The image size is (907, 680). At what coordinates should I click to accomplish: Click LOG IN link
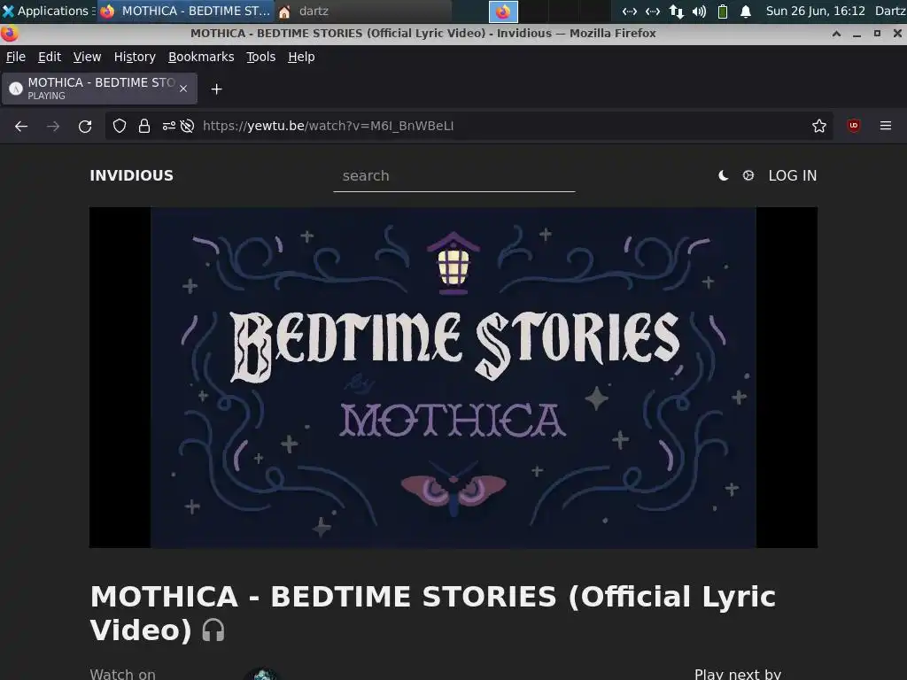click(792, 176)
